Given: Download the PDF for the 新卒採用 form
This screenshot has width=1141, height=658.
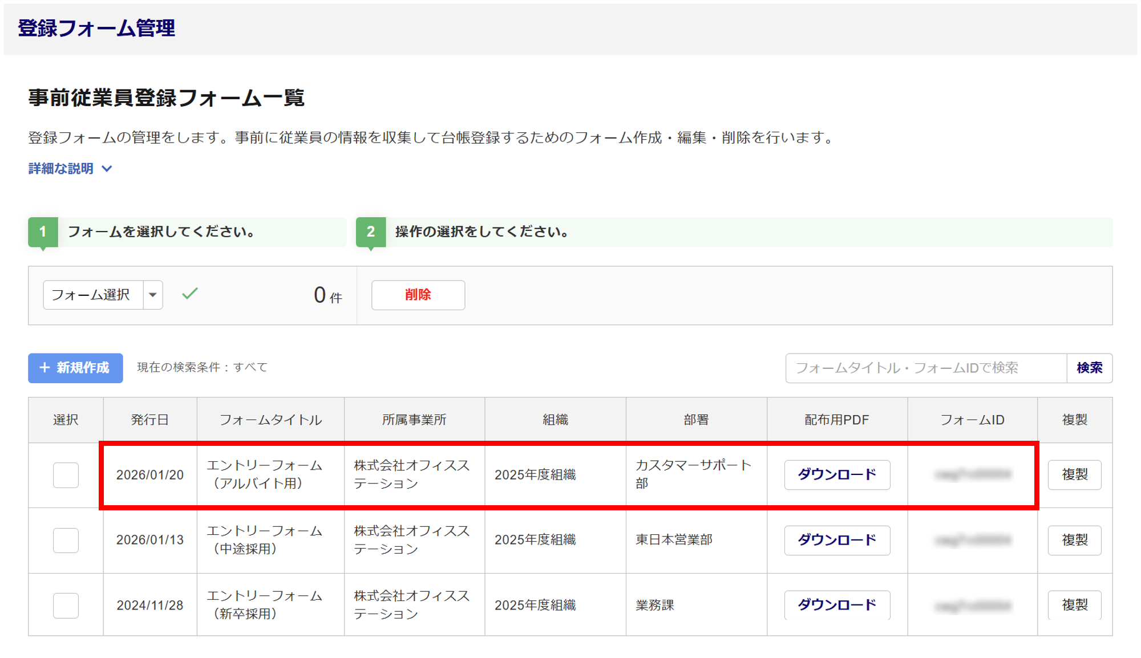Looking at the screenshot, I should (836, 604).
